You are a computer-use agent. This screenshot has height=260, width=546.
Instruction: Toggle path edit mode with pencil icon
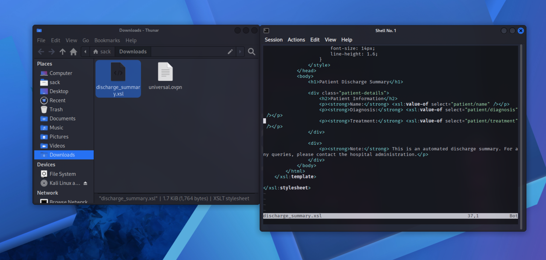tap(230, 52)
